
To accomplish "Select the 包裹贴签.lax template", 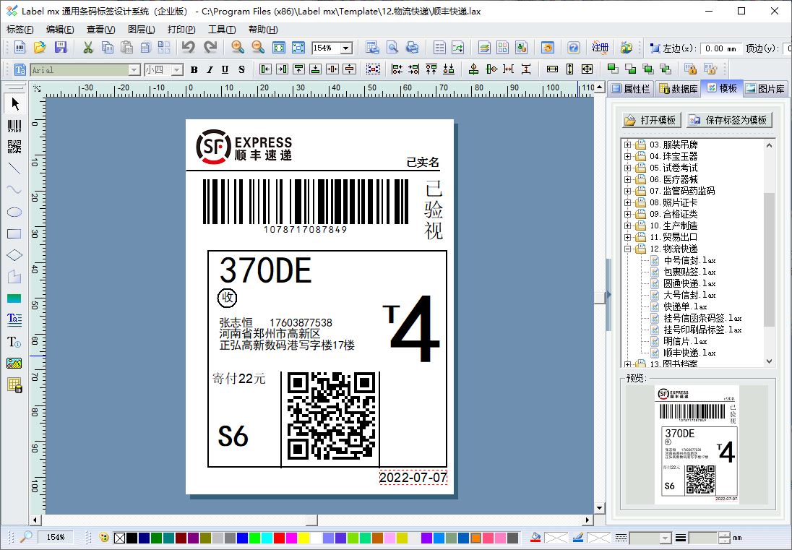I will [689, 272].
